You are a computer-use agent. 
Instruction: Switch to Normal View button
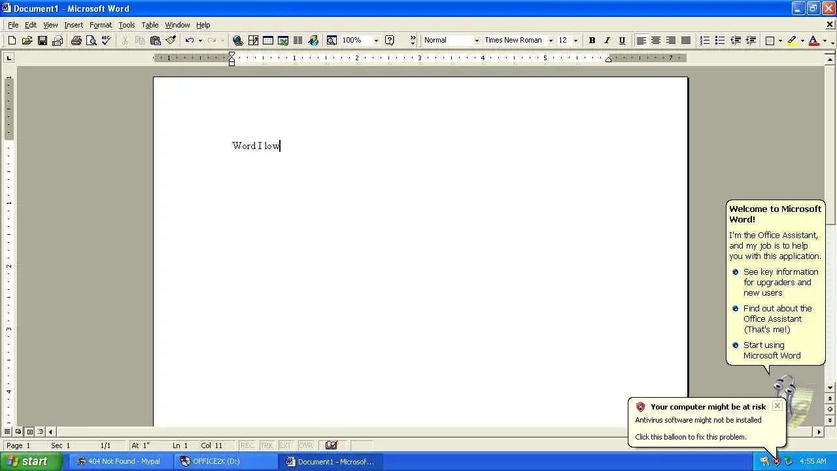click(x=7, y=432)
